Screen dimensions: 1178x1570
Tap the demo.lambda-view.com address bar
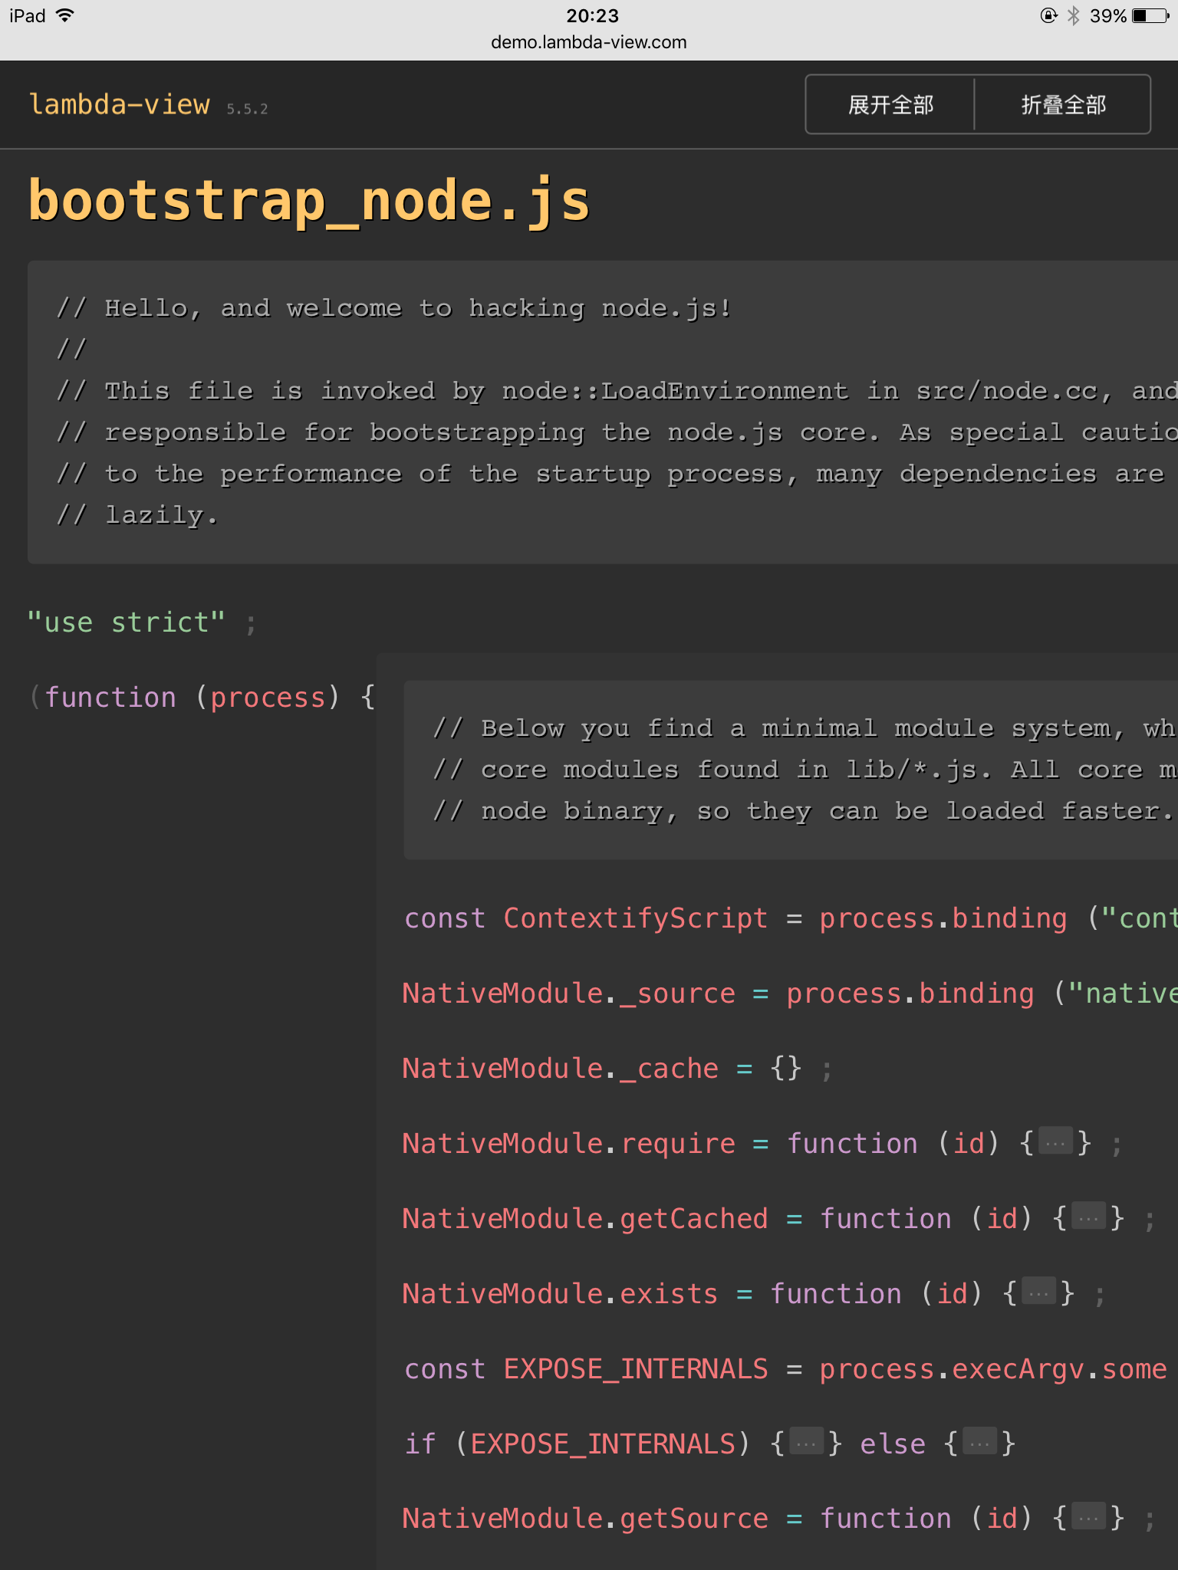coord(589,42)
